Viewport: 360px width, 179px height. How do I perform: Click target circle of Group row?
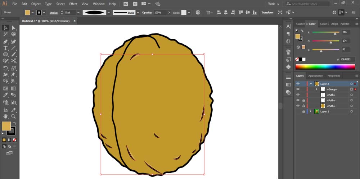pyautogui.click(x=351, y=89)
